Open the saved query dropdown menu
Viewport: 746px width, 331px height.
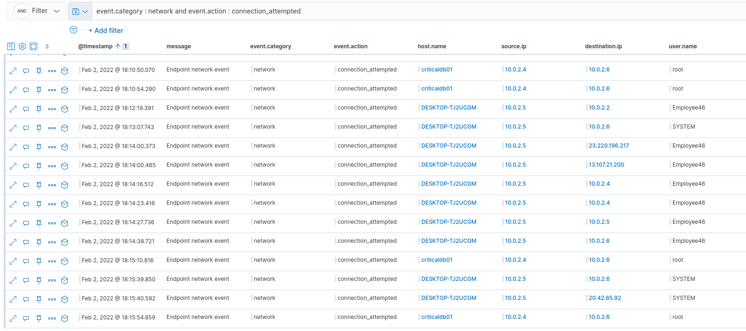coord(80,11)
